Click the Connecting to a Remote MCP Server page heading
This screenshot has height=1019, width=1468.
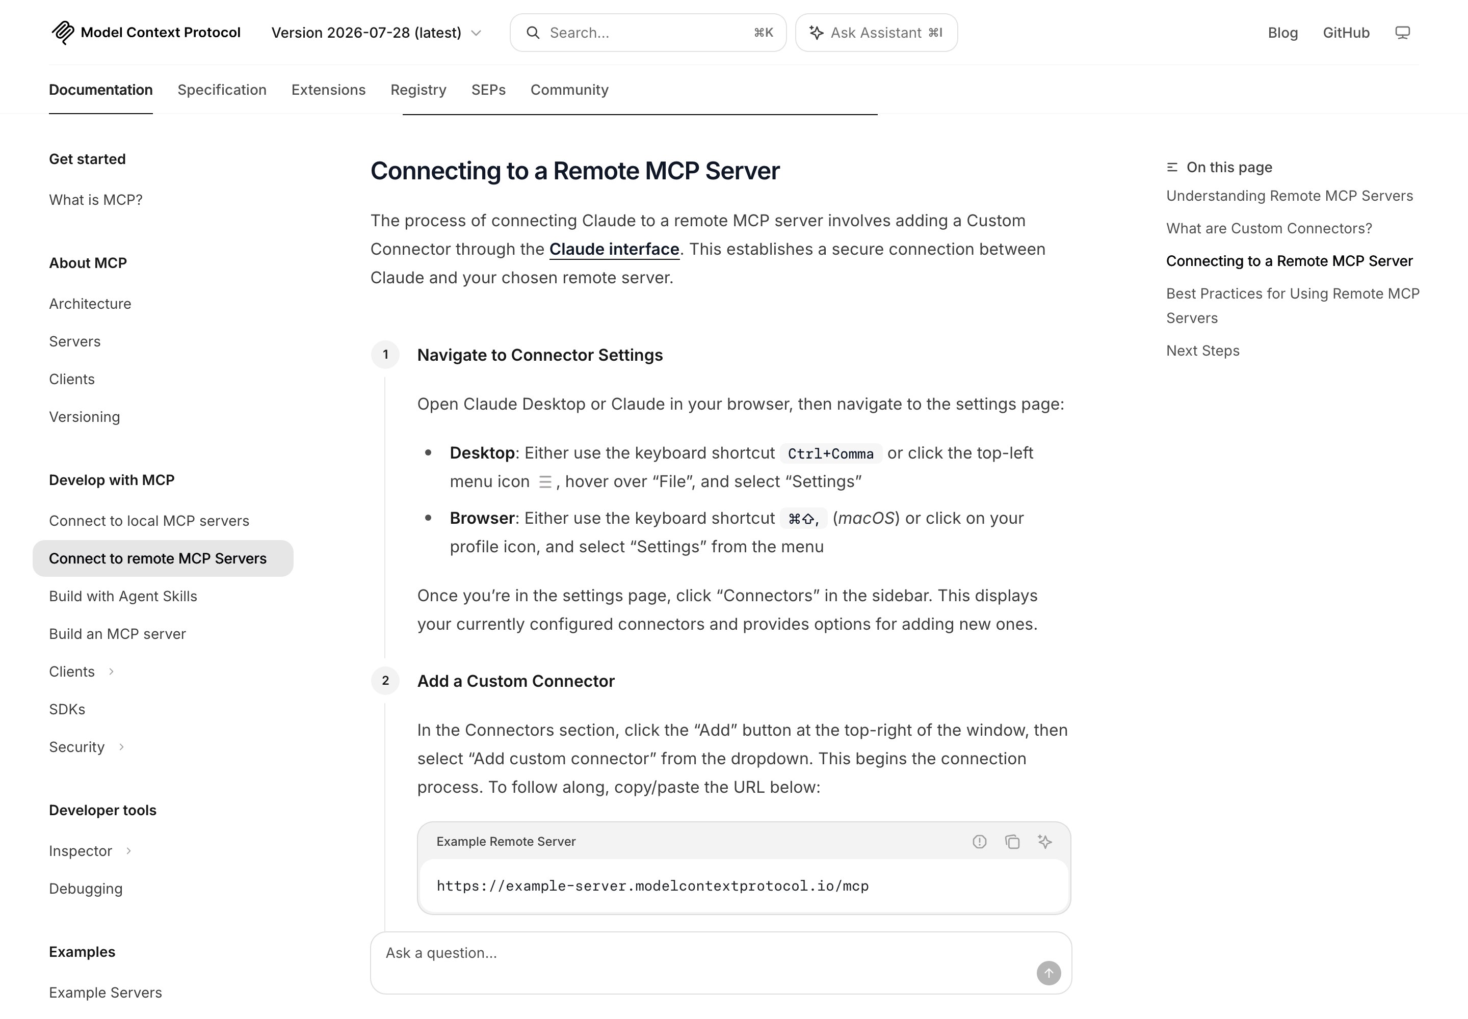[575, 171]
